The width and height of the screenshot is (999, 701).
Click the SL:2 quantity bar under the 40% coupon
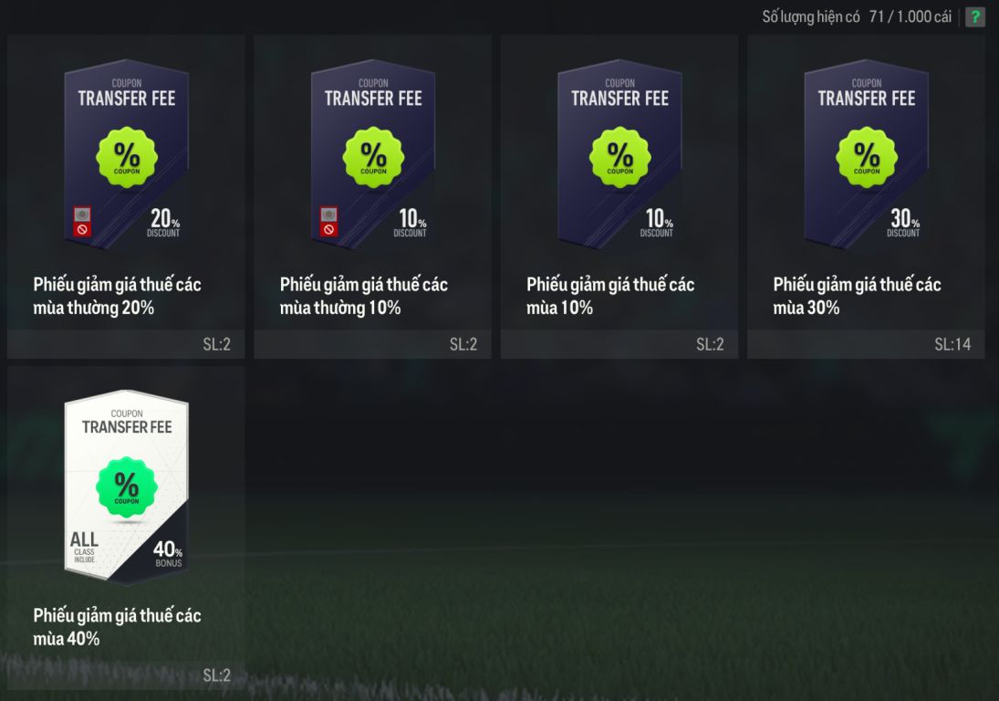point(126,675)
